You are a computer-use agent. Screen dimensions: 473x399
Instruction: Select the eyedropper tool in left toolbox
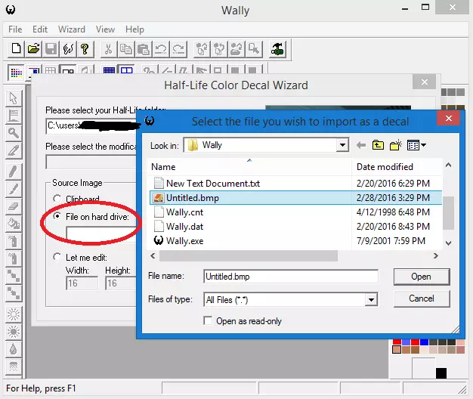point(14,150)
